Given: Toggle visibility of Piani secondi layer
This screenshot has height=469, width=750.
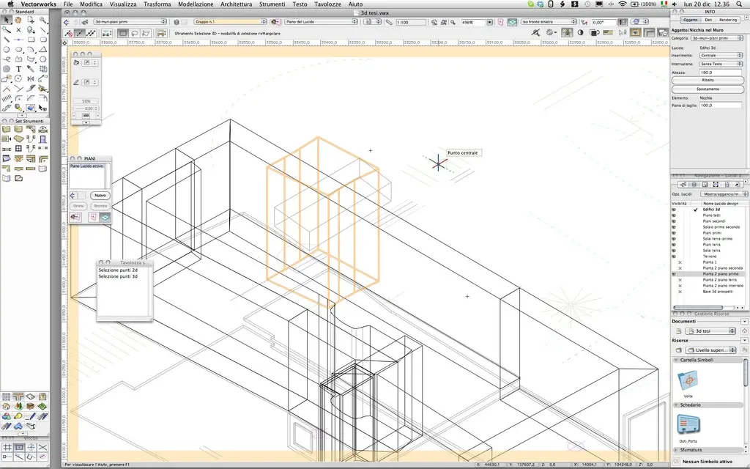Looking at the screenshot, I should coord(674,221).
